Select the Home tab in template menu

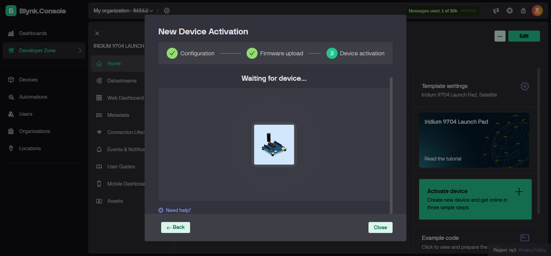tap(118, 64)
